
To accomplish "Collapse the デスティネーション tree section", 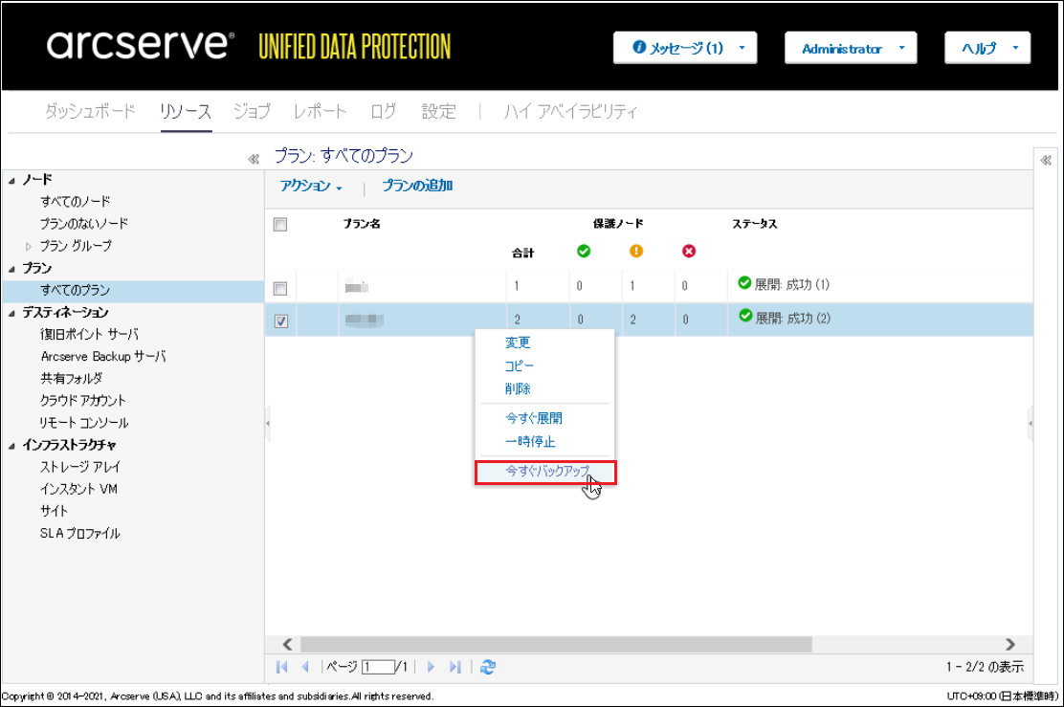I will pos(11,314).
